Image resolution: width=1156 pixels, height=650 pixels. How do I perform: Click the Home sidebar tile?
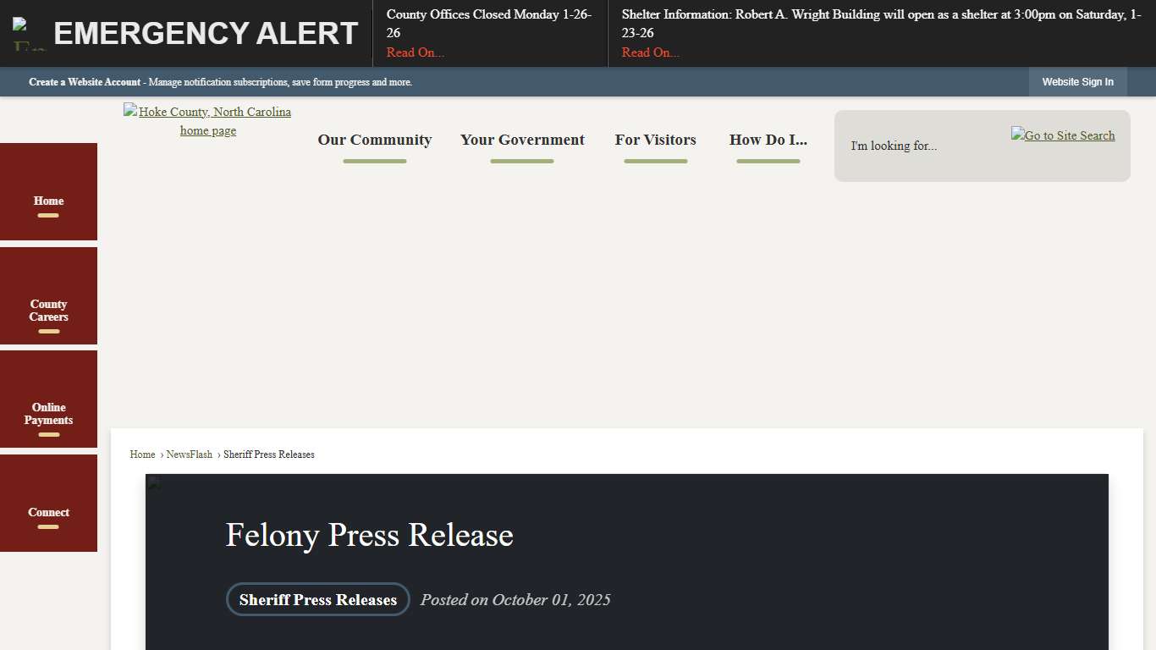48,201
